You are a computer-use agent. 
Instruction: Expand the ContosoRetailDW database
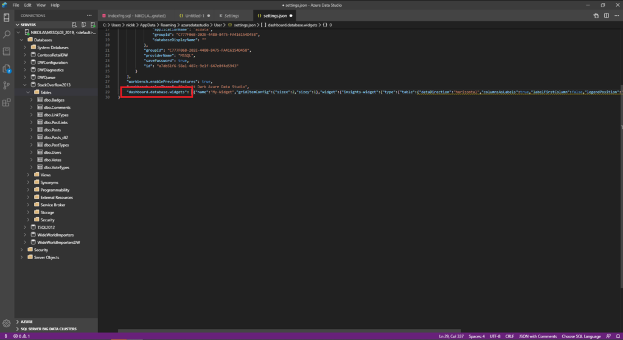click(x=25, y=55)
